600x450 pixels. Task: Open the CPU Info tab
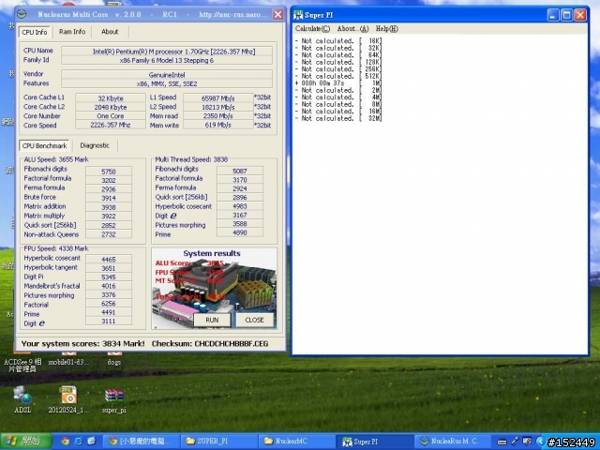pyautogui.click(x=35, y=32)
